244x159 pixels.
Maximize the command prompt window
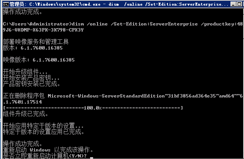pos(239,4)
